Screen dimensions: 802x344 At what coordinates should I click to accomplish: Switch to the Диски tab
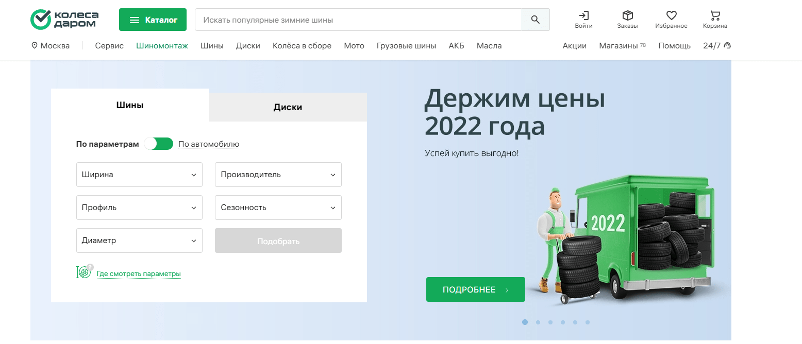288,107
